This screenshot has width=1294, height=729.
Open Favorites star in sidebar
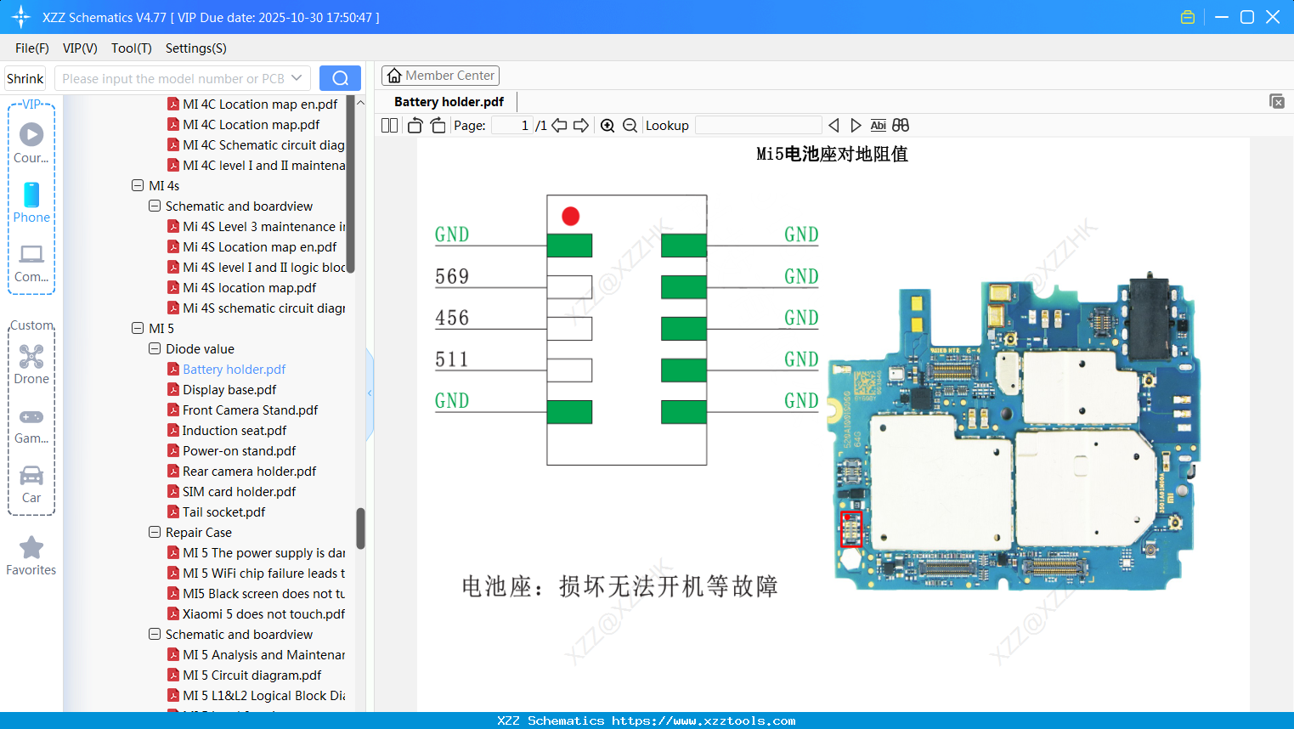coord(31,556)
